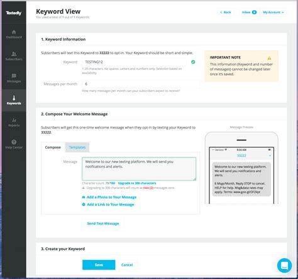298x279 pixels.
Task: Select the Keywords sidebar icon
Action: 14,98
